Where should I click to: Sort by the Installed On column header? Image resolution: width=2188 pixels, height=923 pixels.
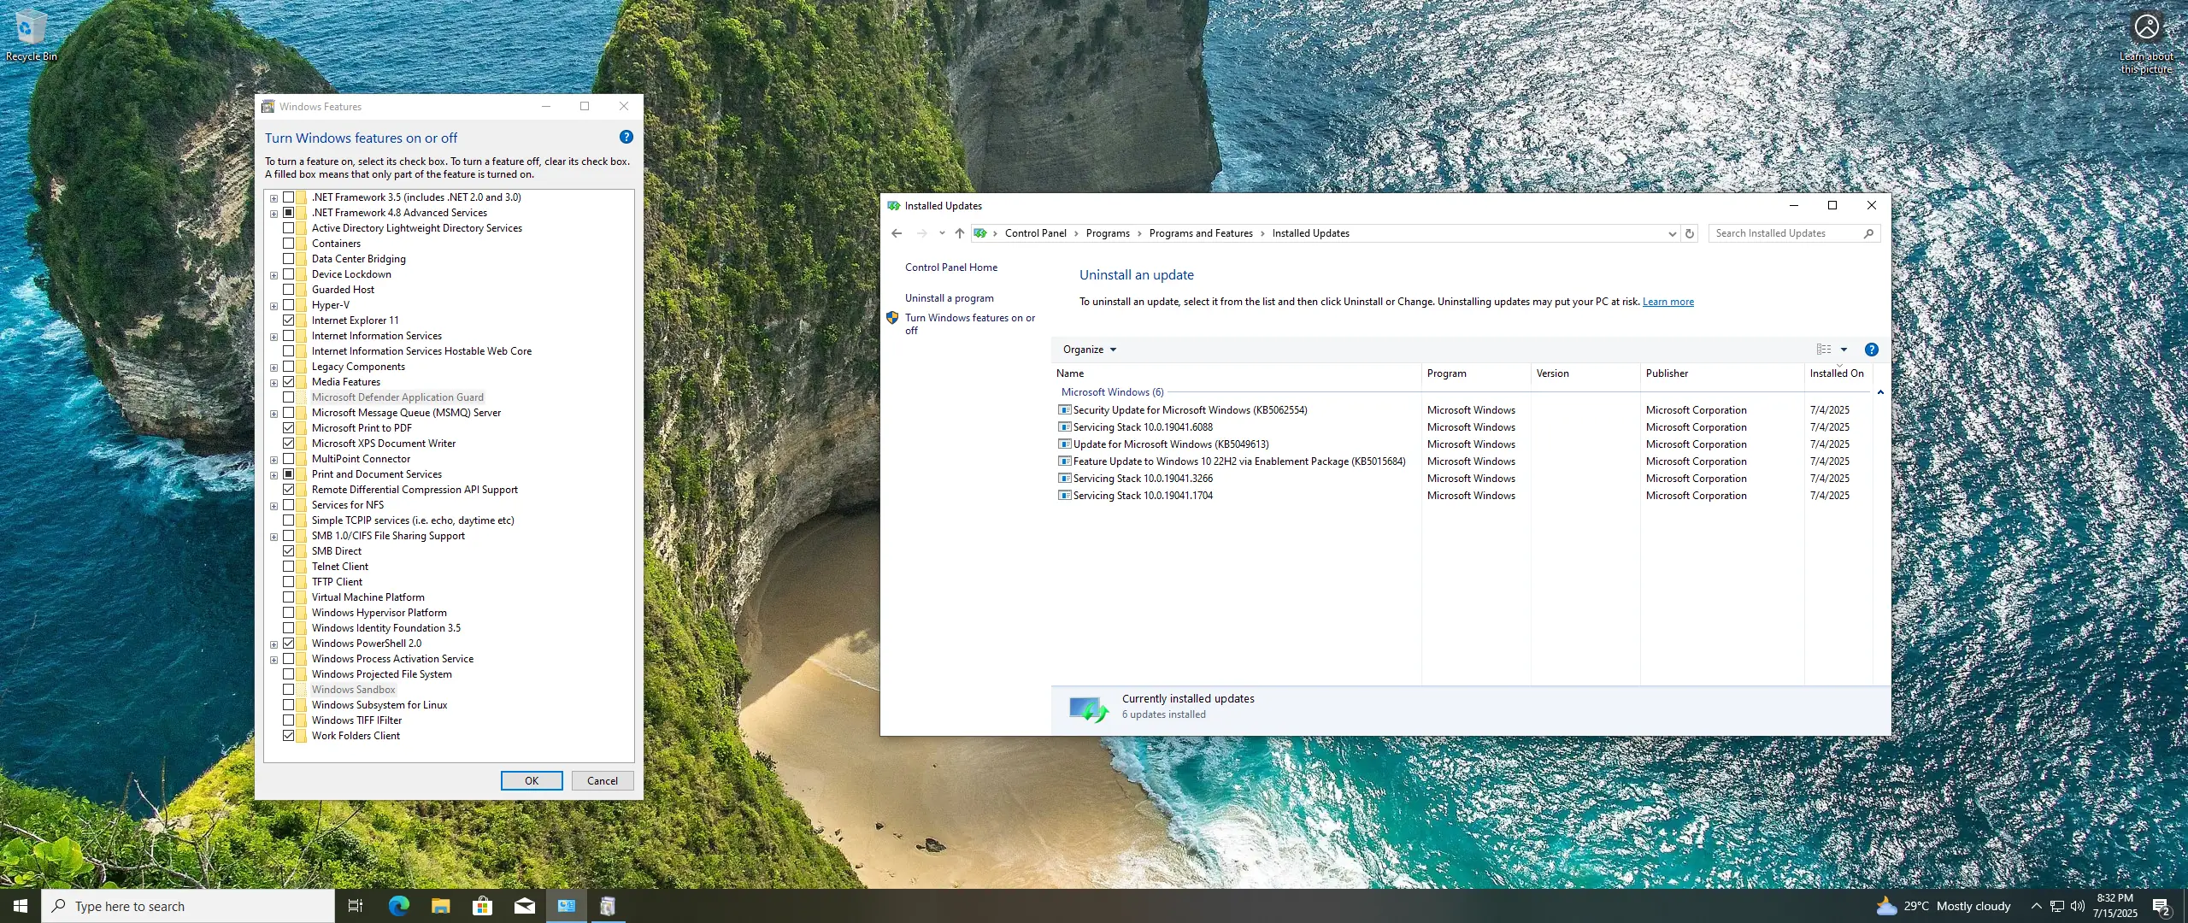1836,373
